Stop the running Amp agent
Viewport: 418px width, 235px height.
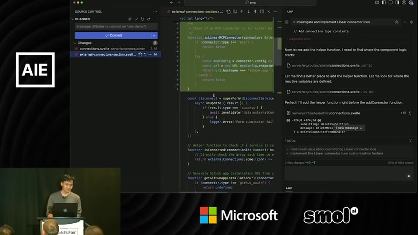[409, 176]
